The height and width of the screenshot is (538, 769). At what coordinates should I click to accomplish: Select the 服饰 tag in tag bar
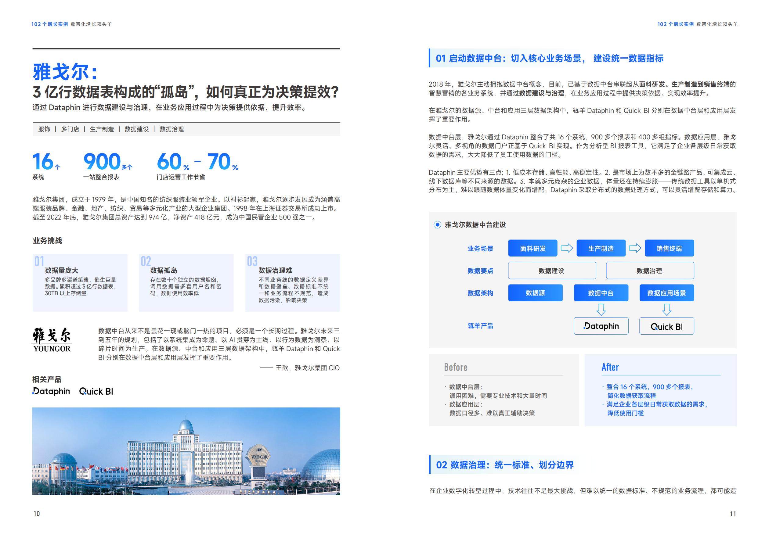point(44,129)
